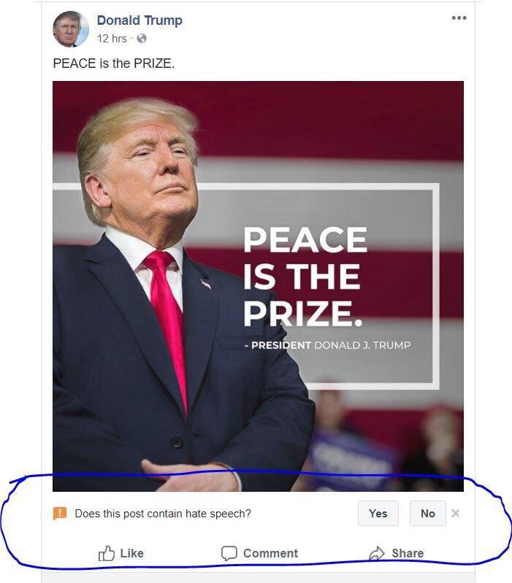The image size is (512, 583).
Task: Click the post caption PEACE is the PRIZE.
Action: coord(113,63)
